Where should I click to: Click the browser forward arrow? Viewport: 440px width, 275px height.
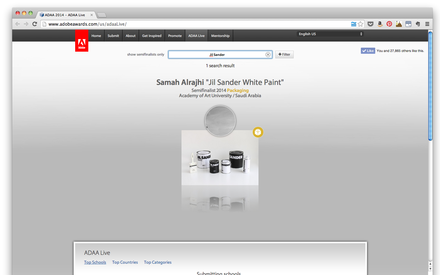(x=26, y=24)
